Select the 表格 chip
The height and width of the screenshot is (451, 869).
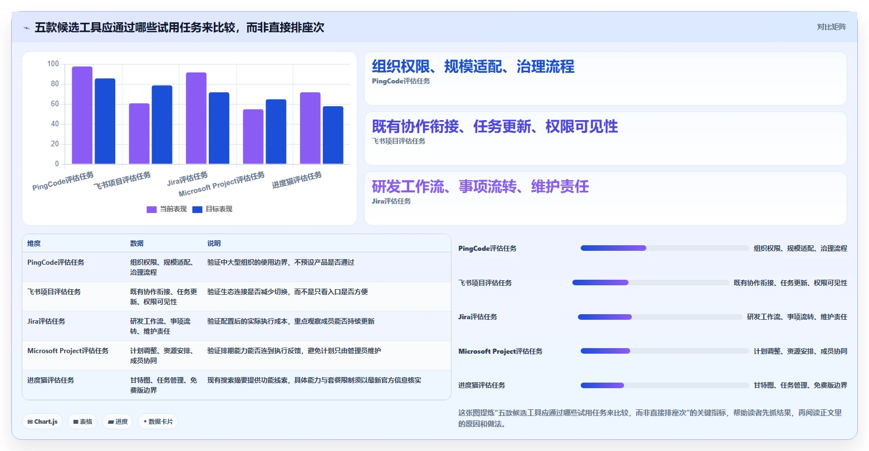[x=82, y=422]
